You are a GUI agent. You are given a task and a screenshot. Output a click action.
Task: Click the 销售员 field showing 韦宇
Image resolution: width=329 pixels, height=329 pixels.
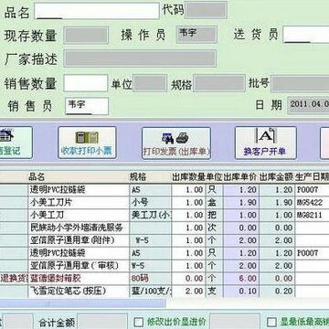click(x=87, y=106)
